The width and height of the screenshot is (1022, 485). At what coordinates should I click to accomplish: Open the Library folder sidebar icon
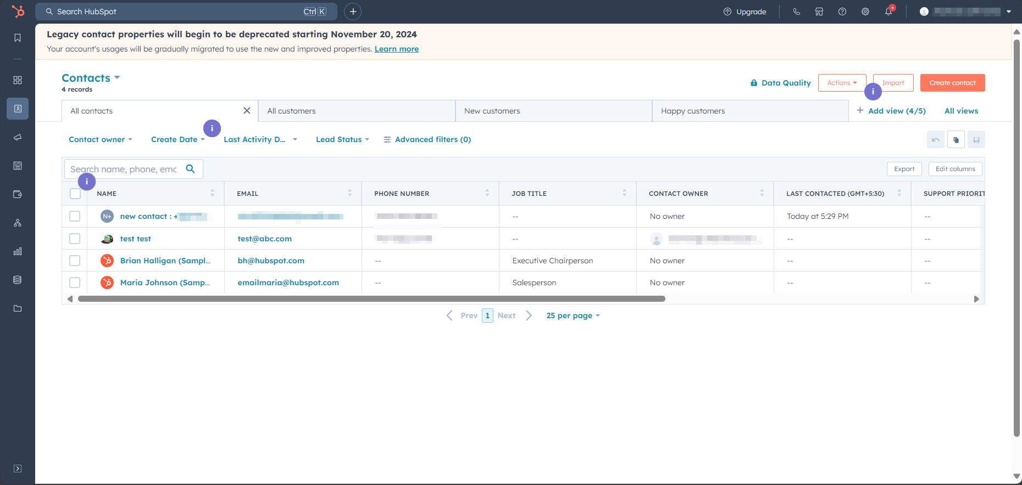click(18, 308)
